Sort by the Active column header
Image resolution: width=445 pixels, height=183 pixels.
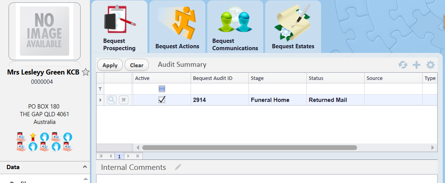coord(162,78)
